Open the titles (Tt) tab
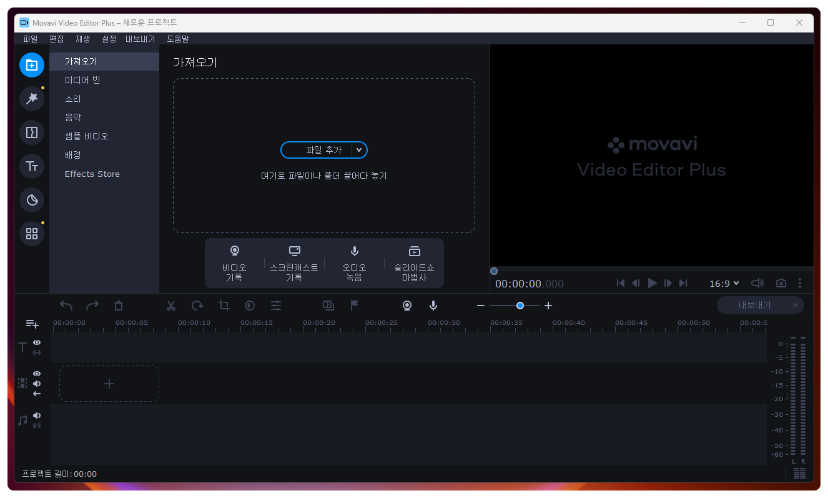Screen dimensions: 828x498 coord(32,166)
